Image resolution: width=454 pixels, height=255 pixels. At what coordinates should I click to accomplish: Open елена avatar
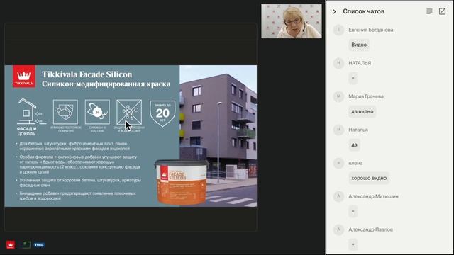(x=338, y=163)
